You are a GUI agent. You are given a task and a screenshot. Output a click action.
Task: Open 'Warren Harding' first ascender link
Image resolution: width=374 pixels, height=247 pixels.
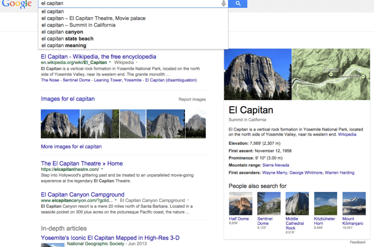click(340, 173)
